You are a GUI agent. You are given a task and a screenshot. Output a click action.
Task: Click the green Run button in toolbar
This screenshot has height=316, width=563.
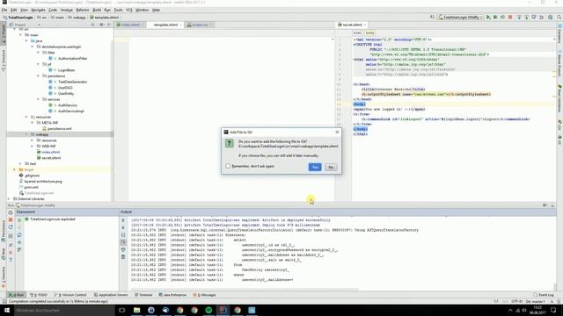488,18
